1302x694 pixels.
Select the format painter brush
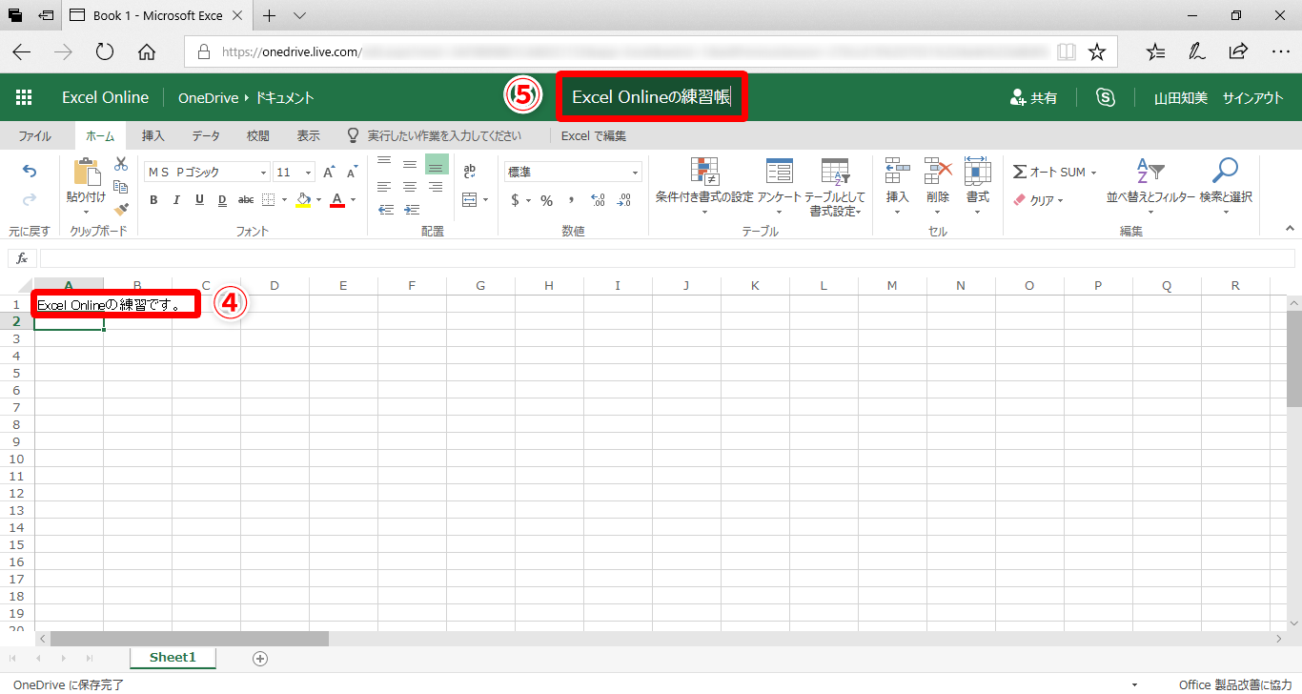tap(121, 208)
